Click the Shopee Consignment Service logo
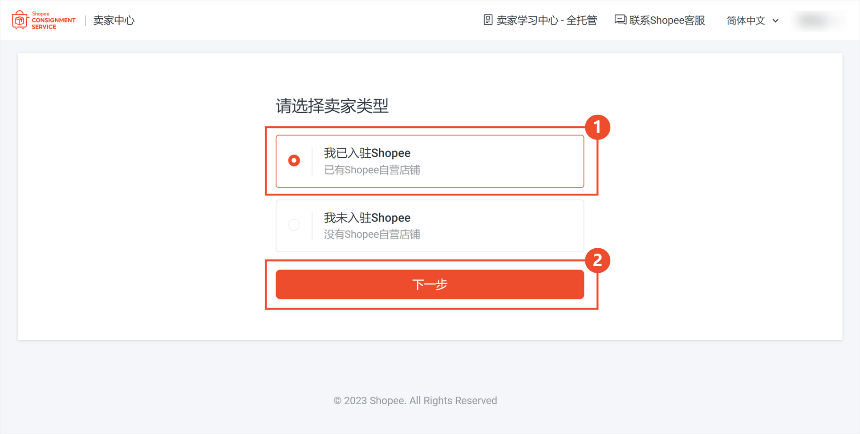The width and height of the screenshot is (860, 434). (44, 20)
